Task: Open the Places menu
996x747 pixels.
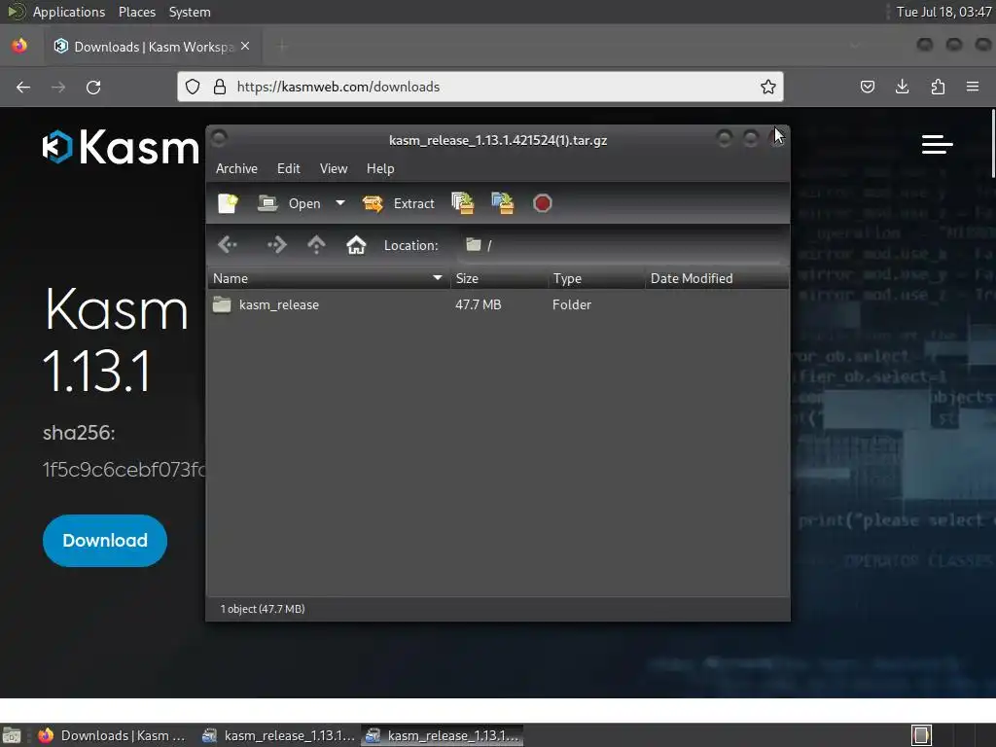Action: click(x=137, y=12)
